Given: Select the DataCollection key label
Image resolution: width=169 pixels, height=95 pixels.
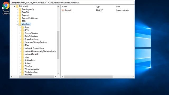Looking at the screenshot, I should (x=31, y=36).
